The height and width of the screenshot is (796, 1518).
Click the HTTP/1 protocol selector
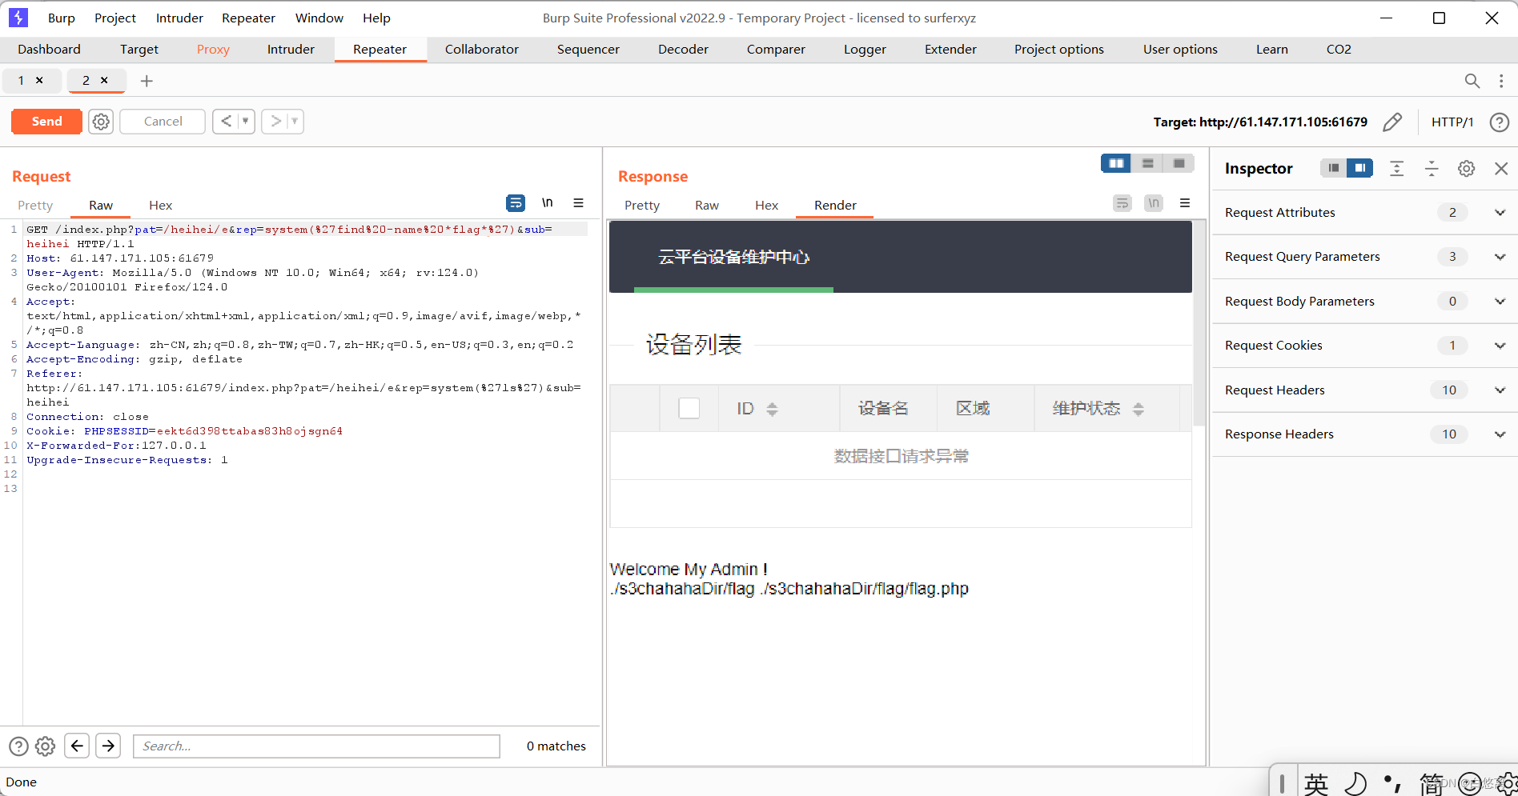[1452, 122]
